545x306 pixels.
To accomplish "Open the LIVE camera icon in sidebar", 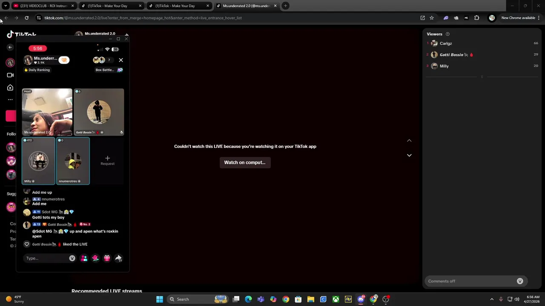I will pyautogui.click(x=10, y=75).
